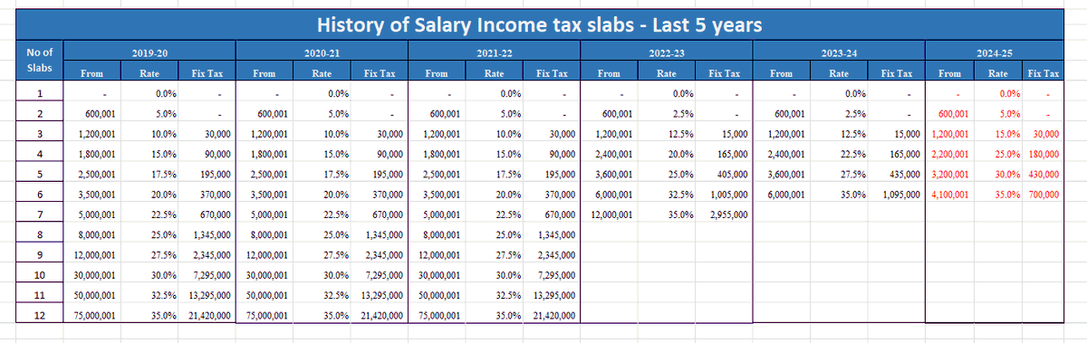Click 2,345,000 fix tax in 2021-22
The height and width of the screenshot is (343, 1087).
coord(555,255)
